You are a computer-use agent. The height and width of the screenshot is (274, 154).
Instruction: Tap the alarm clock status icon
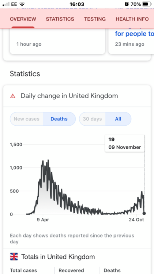[x=127, y=4]
